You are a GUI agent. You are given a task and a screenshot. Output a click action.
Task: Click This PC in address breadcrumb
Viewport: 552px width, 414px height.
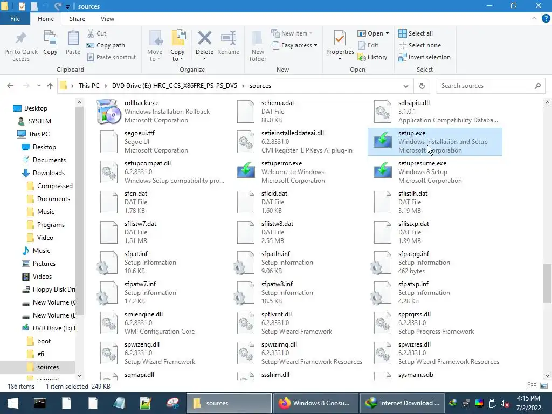click(x=89, y=86)
